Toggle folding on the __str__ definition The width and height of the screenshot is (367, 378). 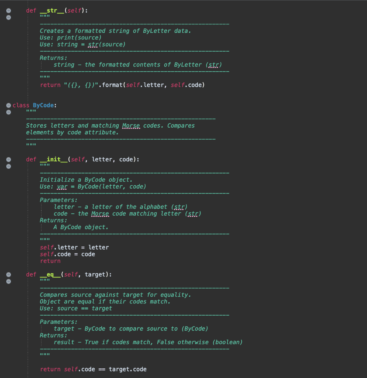tap(8, 10)
